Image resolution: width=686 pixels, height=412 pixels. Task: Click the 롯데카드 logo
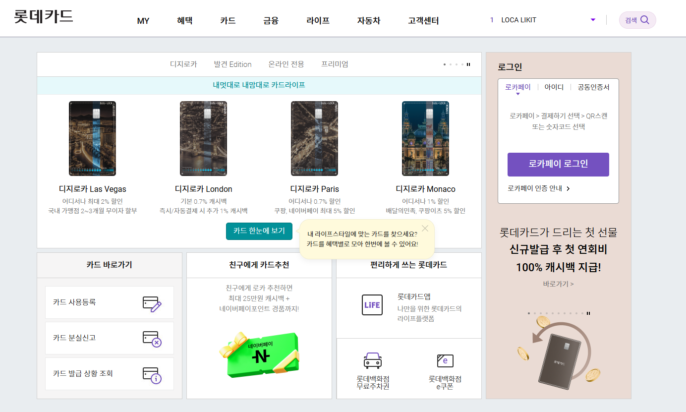[x=44, y=16]
